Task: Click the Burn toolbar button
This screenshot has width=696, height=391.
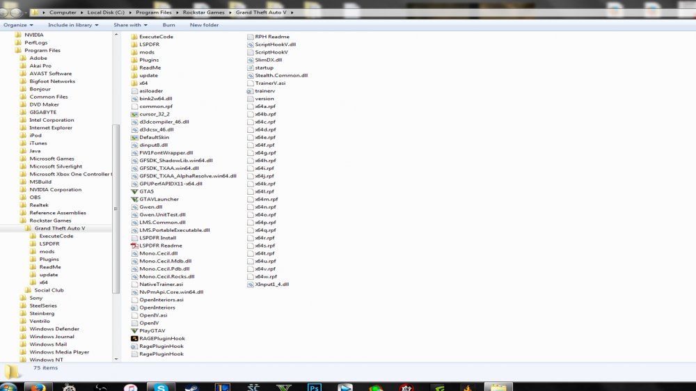Action: click(168, 25)
